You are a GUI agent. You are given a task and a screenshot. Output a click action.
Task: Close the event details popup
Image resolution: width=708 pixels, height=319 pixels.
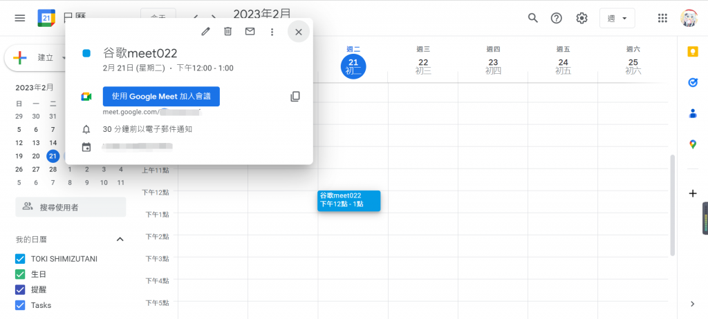point(299,32)
